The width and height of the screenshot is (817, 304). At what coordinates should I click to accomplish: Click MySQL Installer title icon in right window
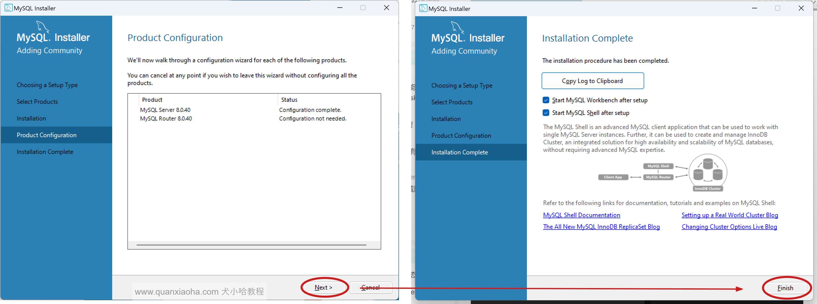pos(423,8)
